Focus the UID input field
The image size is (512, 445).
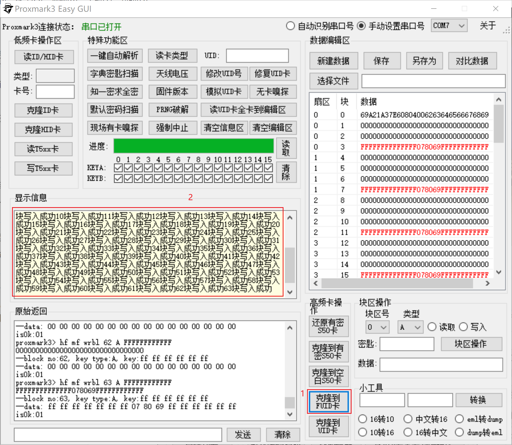(x=257, y=56)
